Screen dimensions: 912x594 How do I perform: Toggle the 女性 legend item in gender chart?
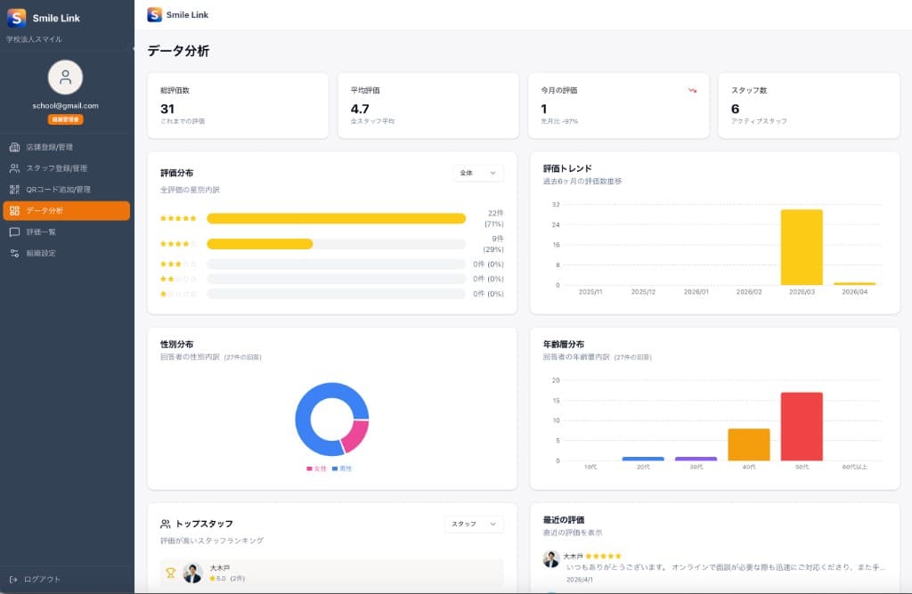coord(316,468)
